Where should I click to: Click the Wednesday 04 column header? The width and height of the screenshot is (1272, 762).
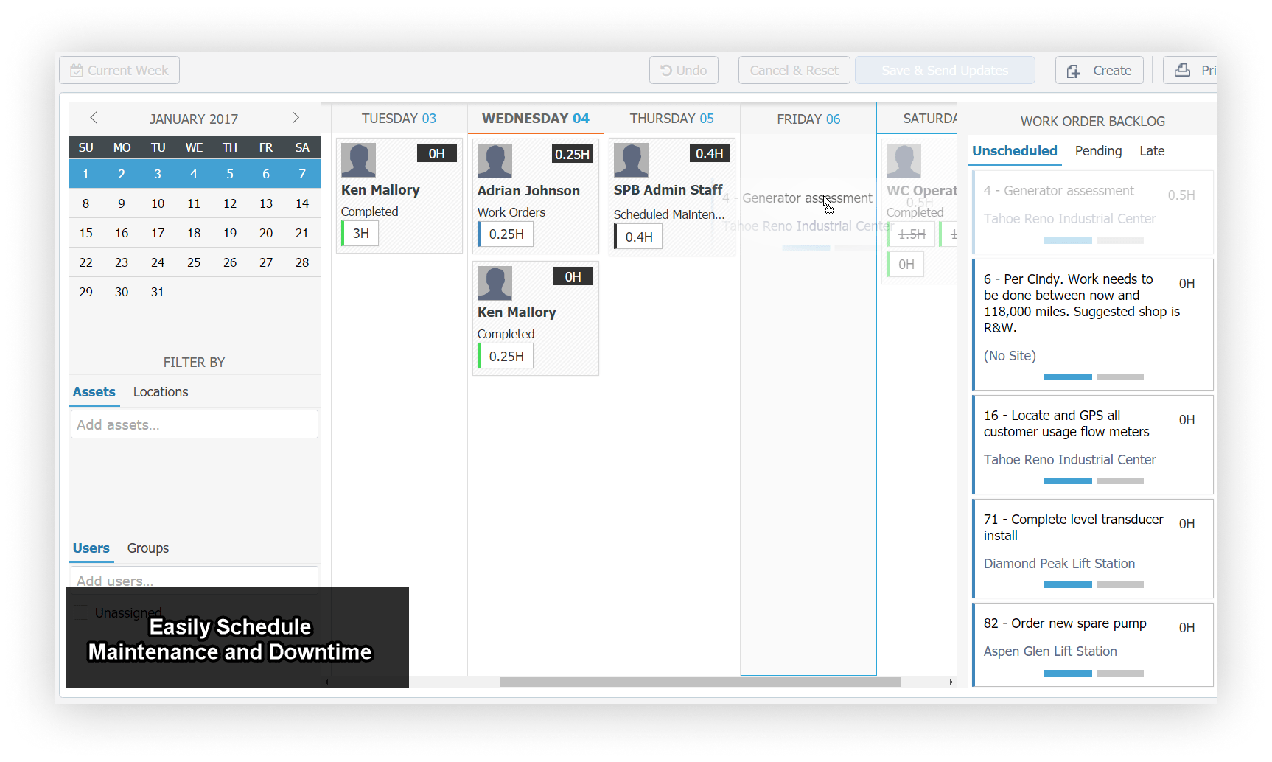coord(536,119)
